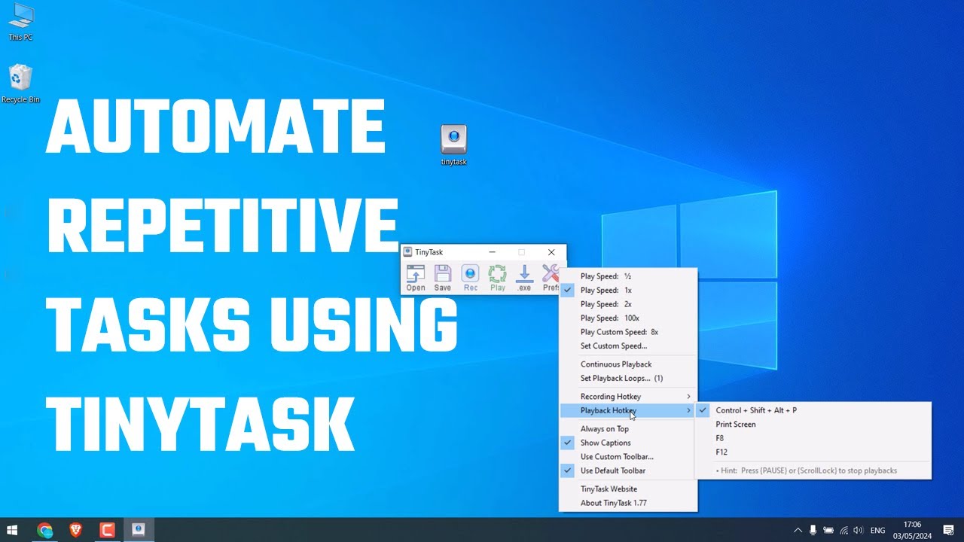Set Play Speed to 100x
Screen dimensions: 964x542
tap(628, 318)
